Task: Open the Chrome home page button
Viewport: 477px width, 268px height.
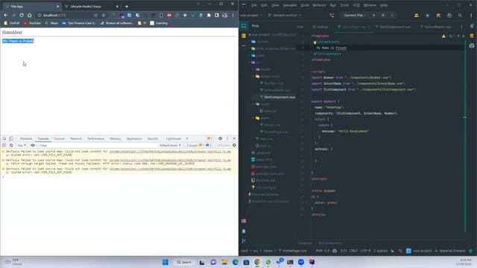Action: click(x=30, y=15)
